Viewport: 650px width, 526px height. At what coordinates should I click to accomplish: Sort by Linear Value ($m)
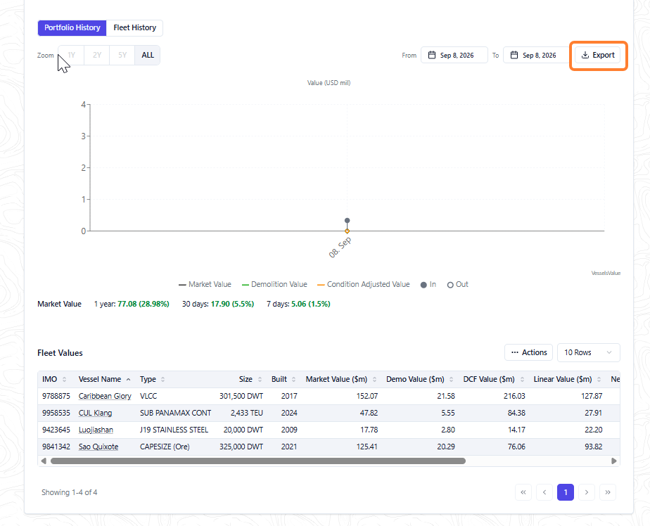click(599, 379)
